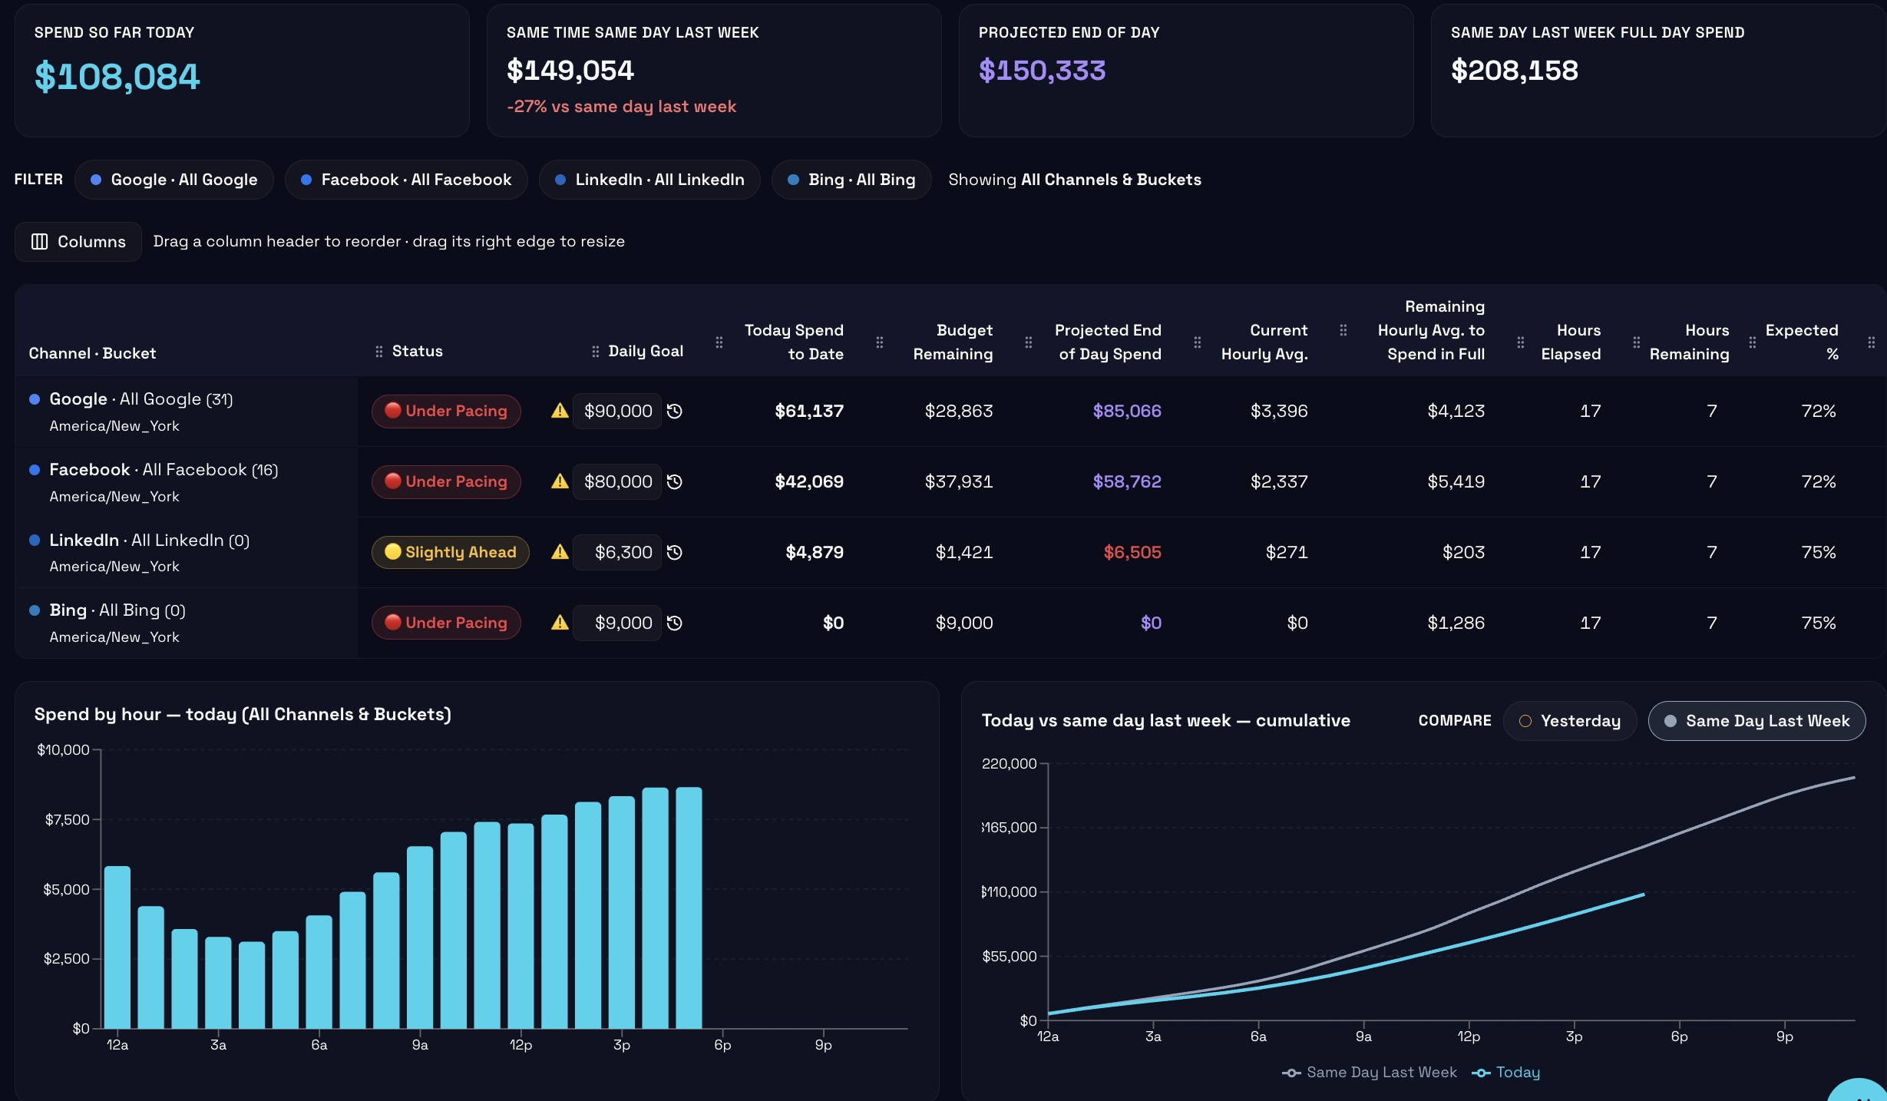Image resolution: width=1887 pixels, height=1101 pixels.
Task: Click the Slightly Ahead badge for LinkedIn
Action: point(451,552)
